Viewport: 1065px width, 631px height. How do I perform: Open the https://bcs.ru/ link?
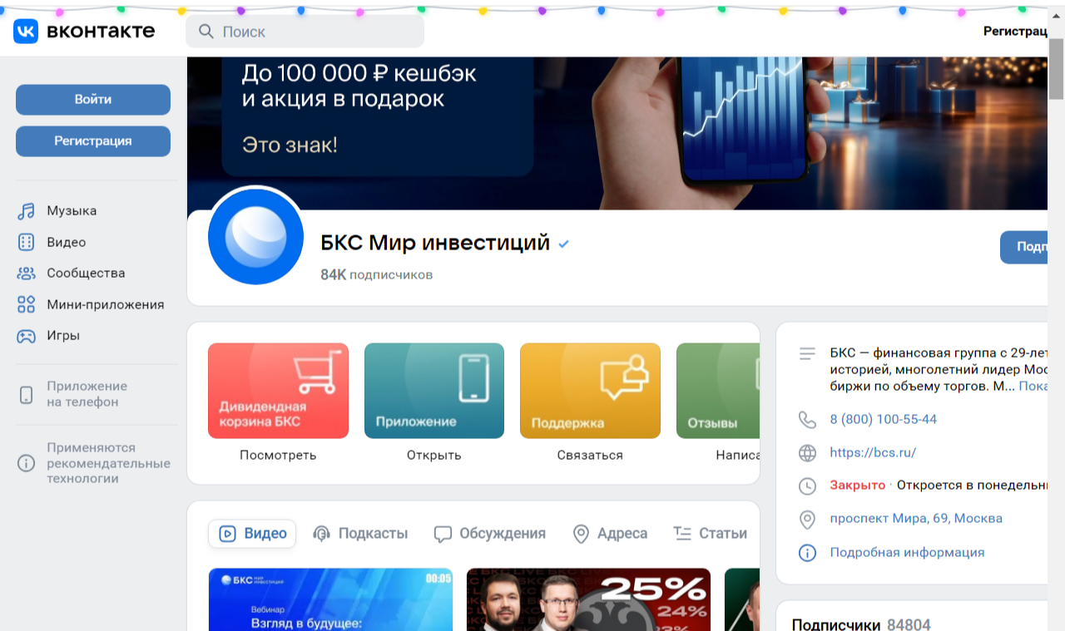873,453
